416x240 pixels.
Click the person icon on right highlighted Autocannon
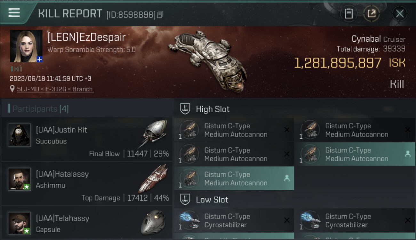[408, 154]
